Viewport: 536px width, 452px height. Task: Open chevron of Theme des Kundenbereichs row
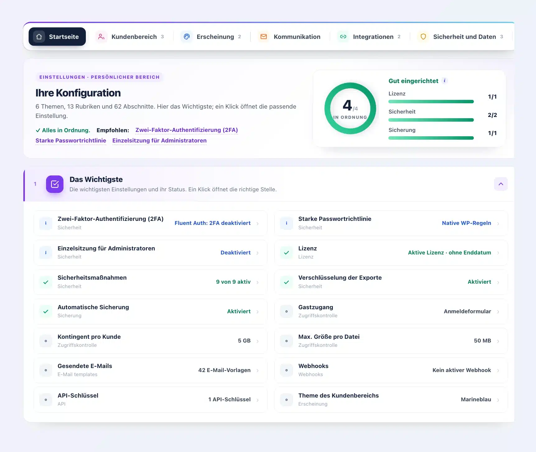(498, 400)
